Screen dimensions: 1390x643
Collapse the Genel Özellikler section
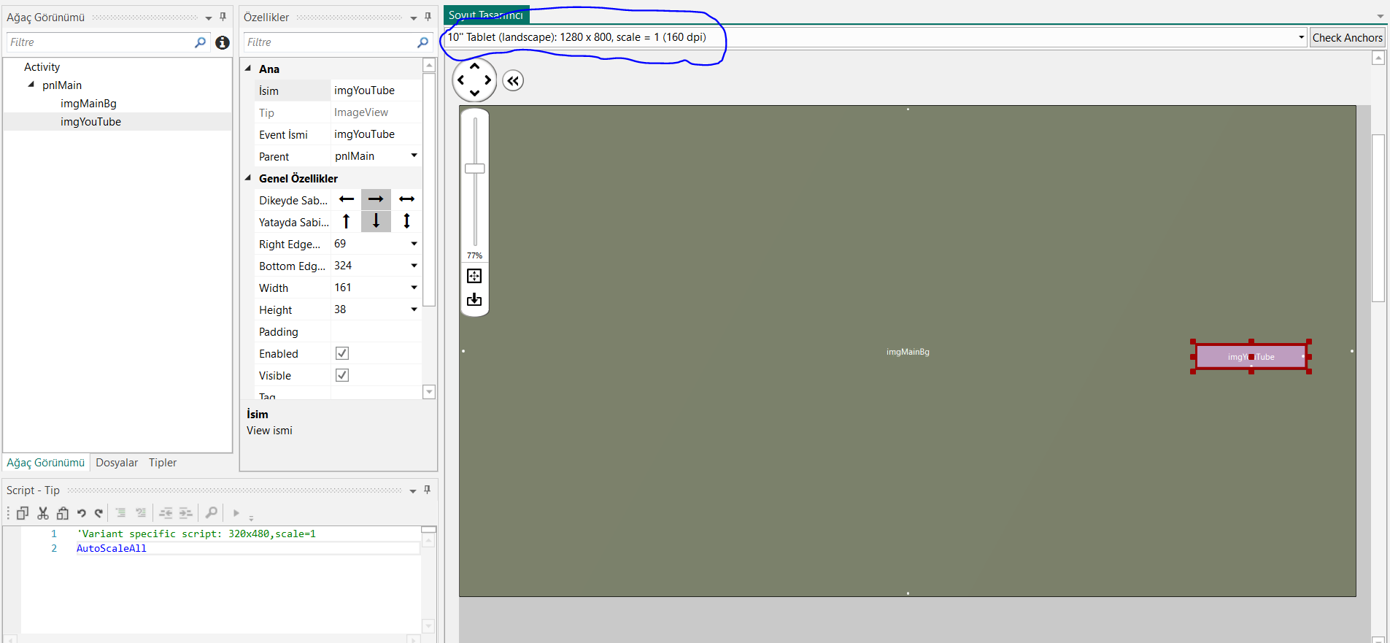click(248, 178)
